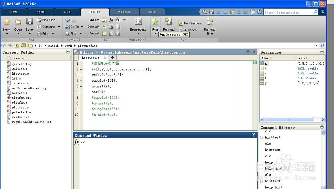Viewport: 334px width, 189px height.
Task: Select polartest.m file
Action: click(x=21, y=112)
